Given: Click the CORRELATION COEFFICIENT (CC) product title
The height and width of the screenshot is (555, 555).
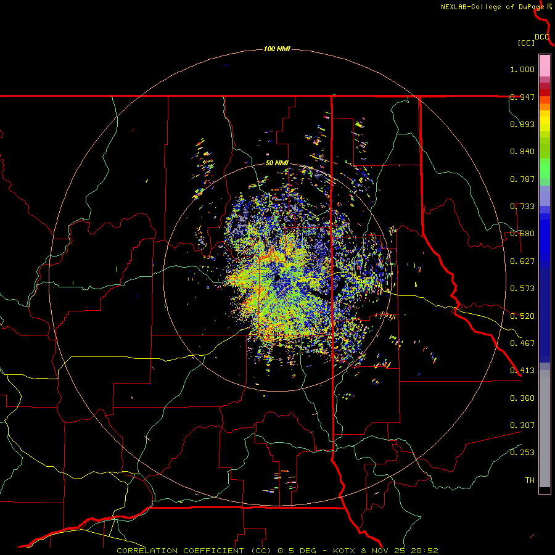Looking at the screenshot, I should coord(194,551).
